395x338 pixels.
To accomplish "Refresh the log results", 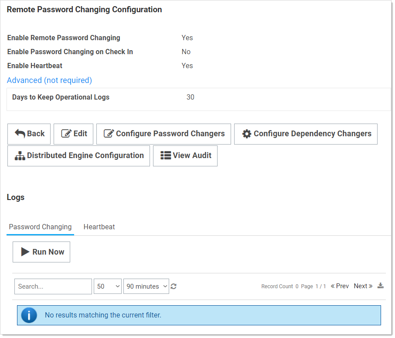I will 174,287.
